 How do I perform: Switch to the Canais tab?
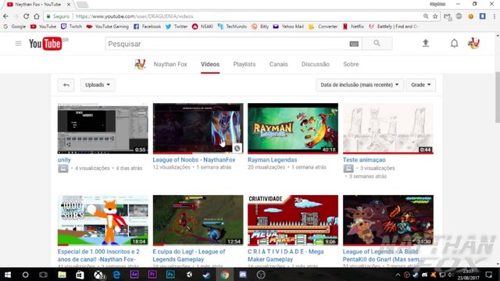pos(278,64)
